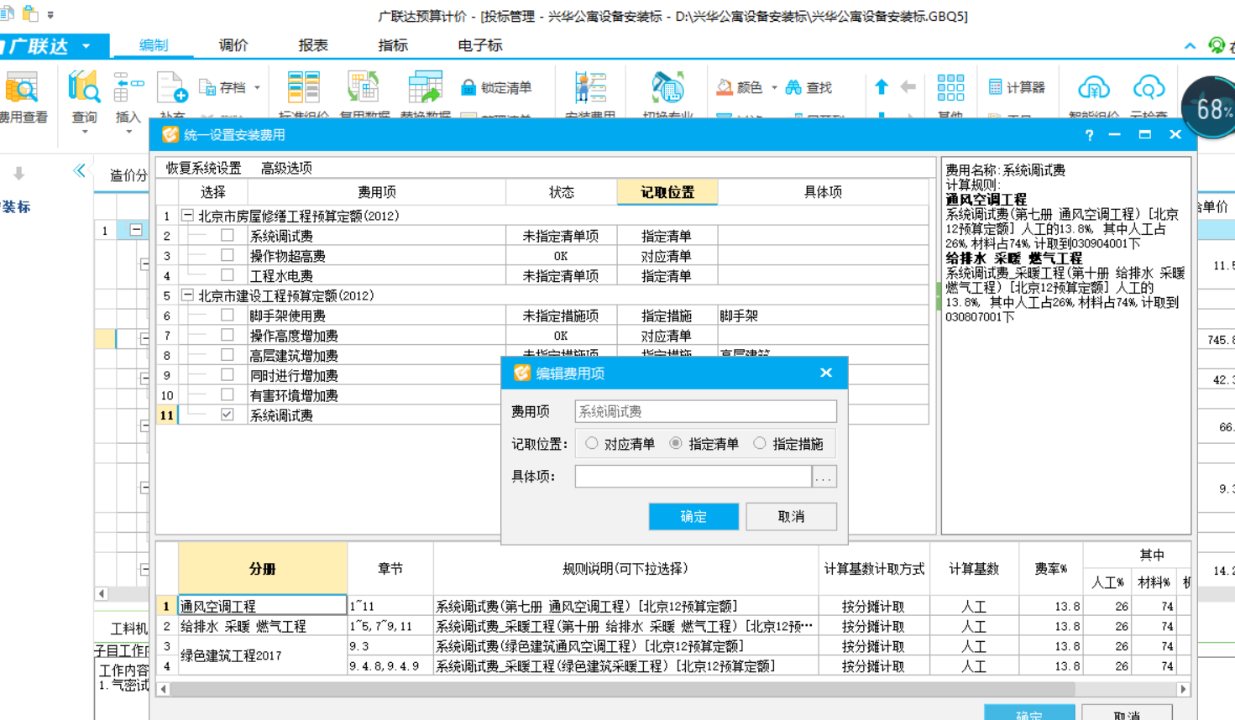Viewport: 1235px width, 720px height.
Task: Switch to the 报表 ribbon tab
Action: point(313,45)
